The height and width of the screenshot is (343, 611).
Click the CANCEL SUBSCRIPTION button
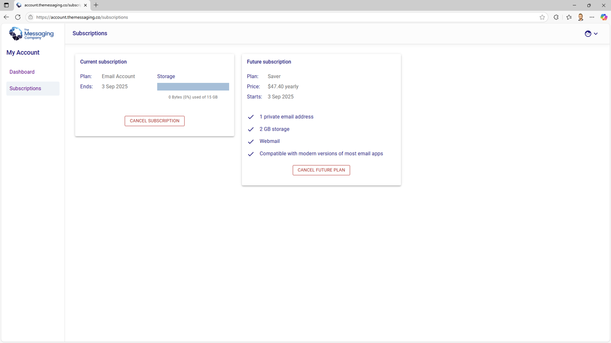point(155,121)
